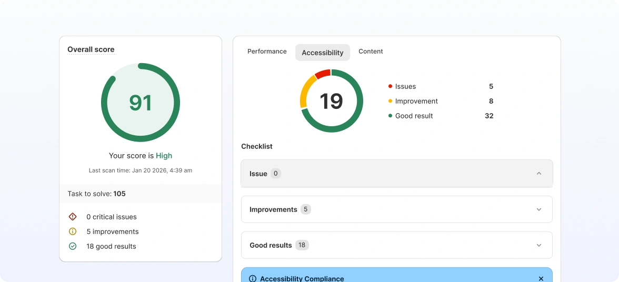619x282 pixels.
Task: Click the '18 good results' text
Action: click(112, 247)
